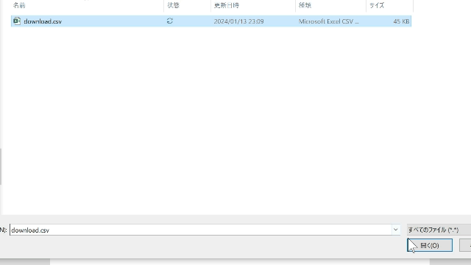The height and width of the screenshot is (265, 471).
Task: Click the 開く(O) button
Action: (x=430, y=245)
